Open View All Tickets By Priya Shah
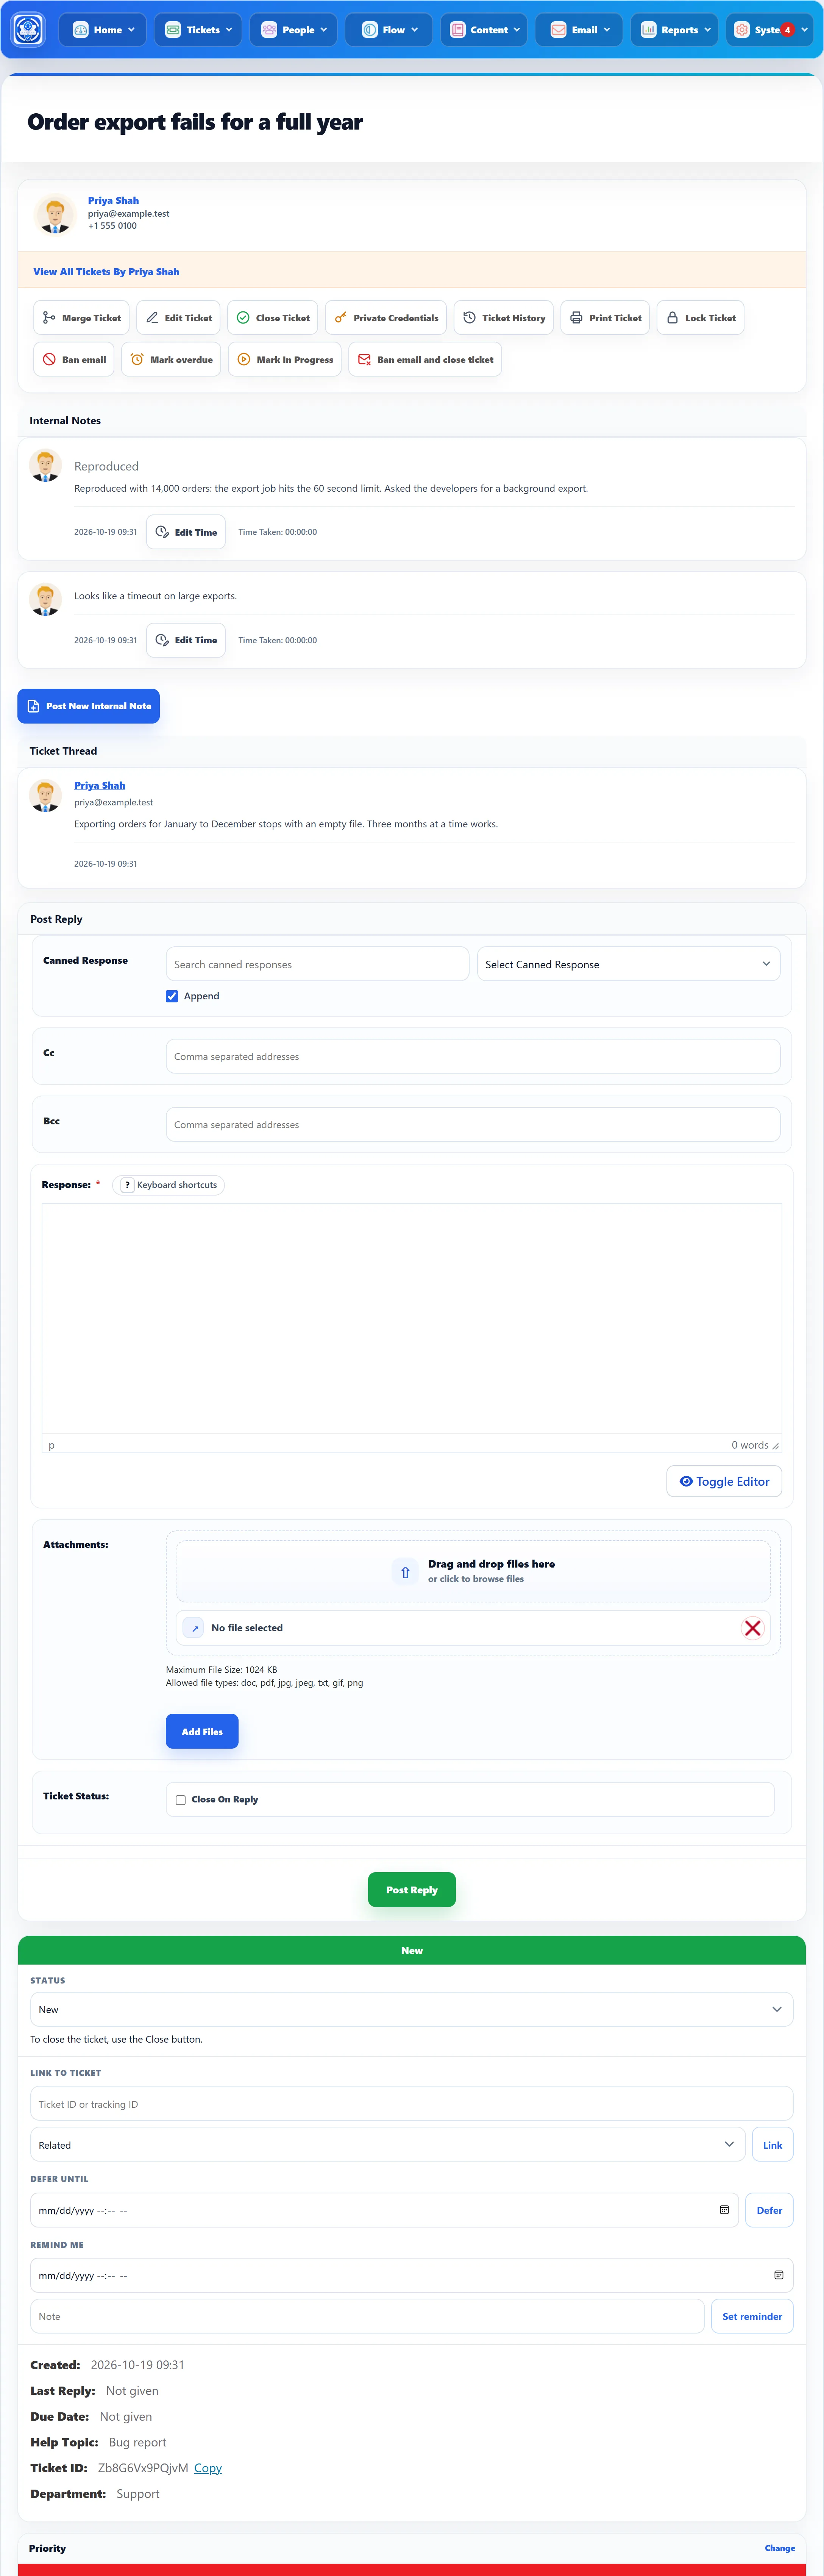This screenshot has width=824, height=2576. point(106,272)
